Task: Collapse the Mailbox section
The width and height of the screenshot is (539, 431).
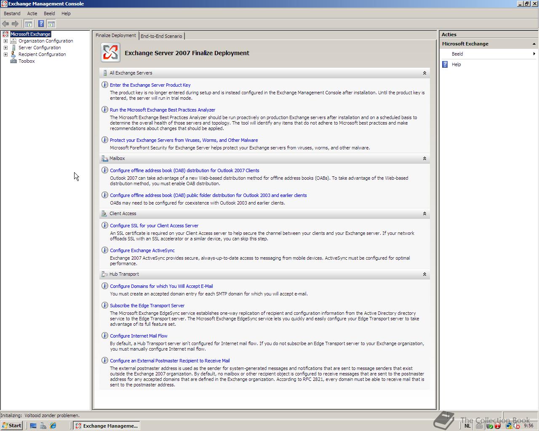Action: click(424, 158)
